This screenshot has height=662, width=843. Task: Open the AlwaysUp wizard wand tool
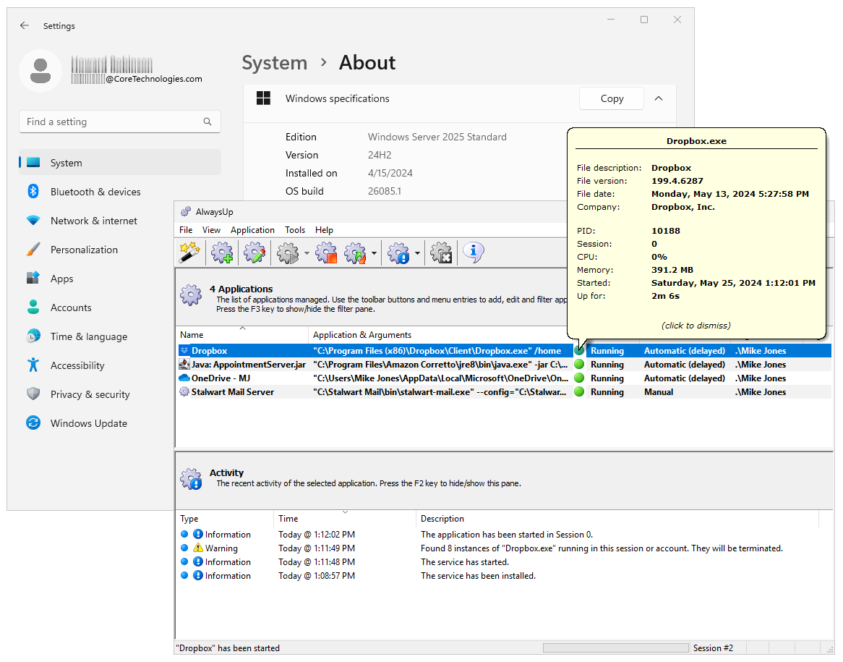coord(189,252)
